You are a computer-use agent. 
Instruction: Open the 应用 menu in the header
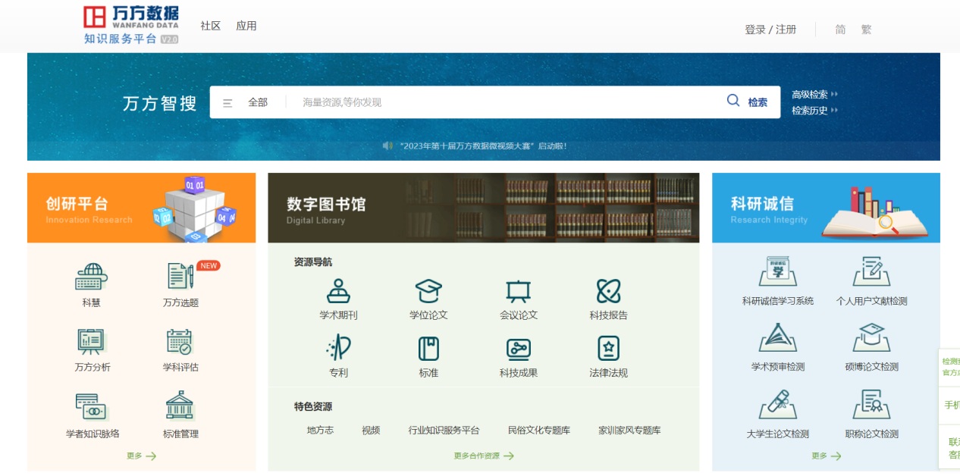246,26
